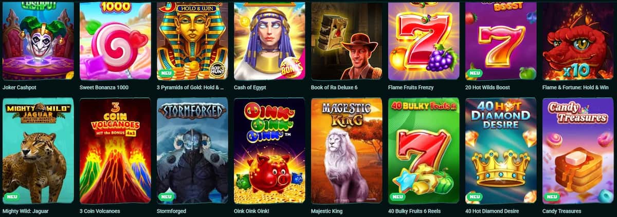Open the Joker Cashpot game thumbnail
The height and width of the screenshot is (217, 617).
[38, 41]
